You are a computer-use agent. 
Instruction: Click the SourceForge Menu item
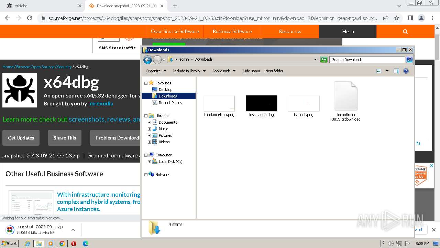348,31
